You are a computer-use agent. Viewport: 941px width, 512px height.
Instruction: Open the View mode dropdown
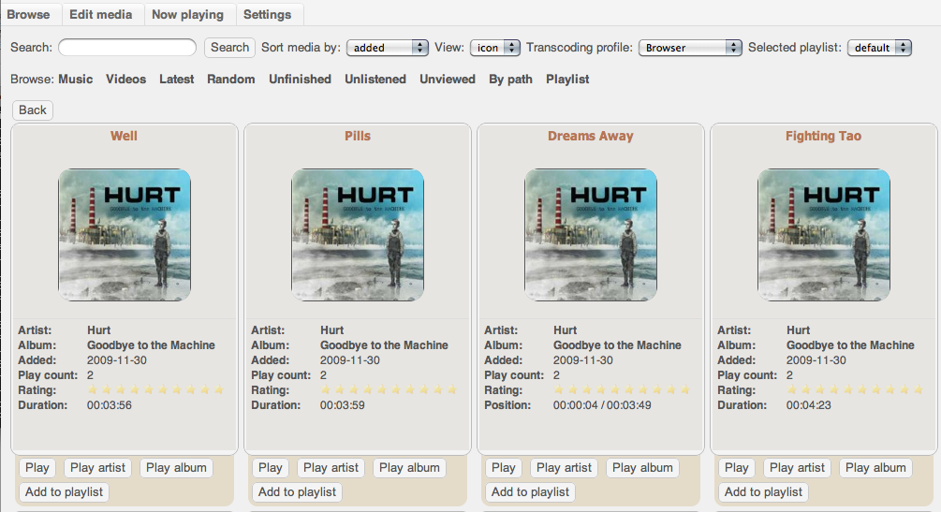495,48
